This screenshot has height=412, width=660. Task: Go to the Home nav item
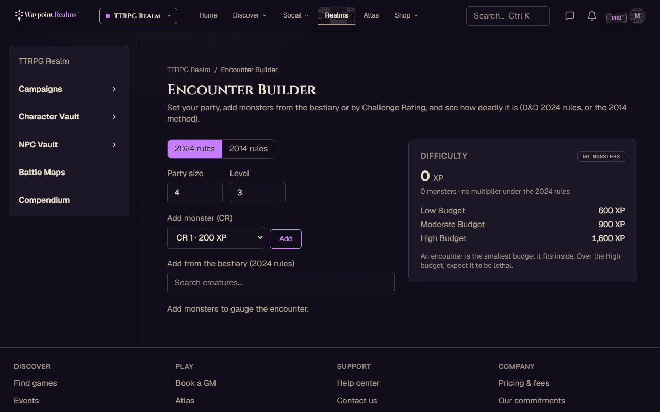click(x=208, y=15)
